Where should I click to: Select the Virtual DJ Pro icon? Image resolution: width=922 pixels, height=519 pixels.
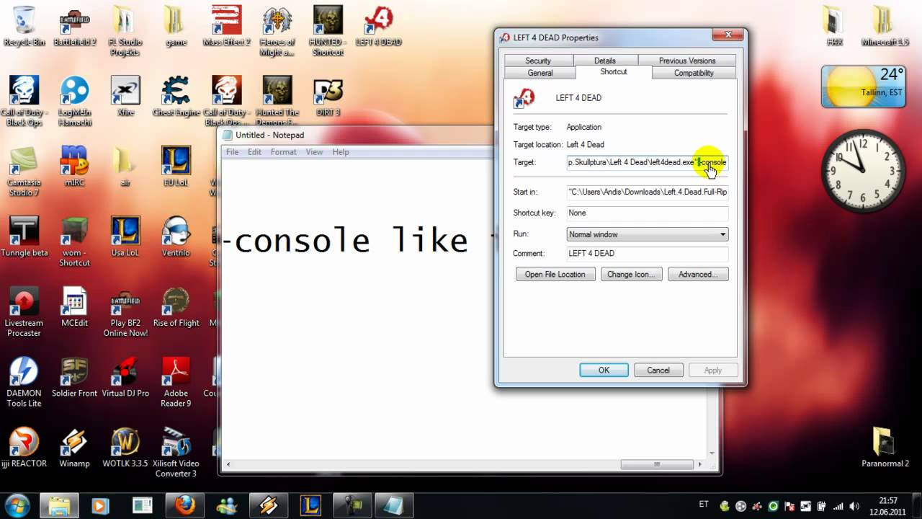tap(125, 378)
